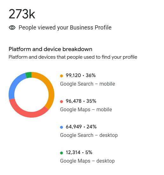Click the 'Platform and device breakdown' heading
164x175 pixels.
51,49
